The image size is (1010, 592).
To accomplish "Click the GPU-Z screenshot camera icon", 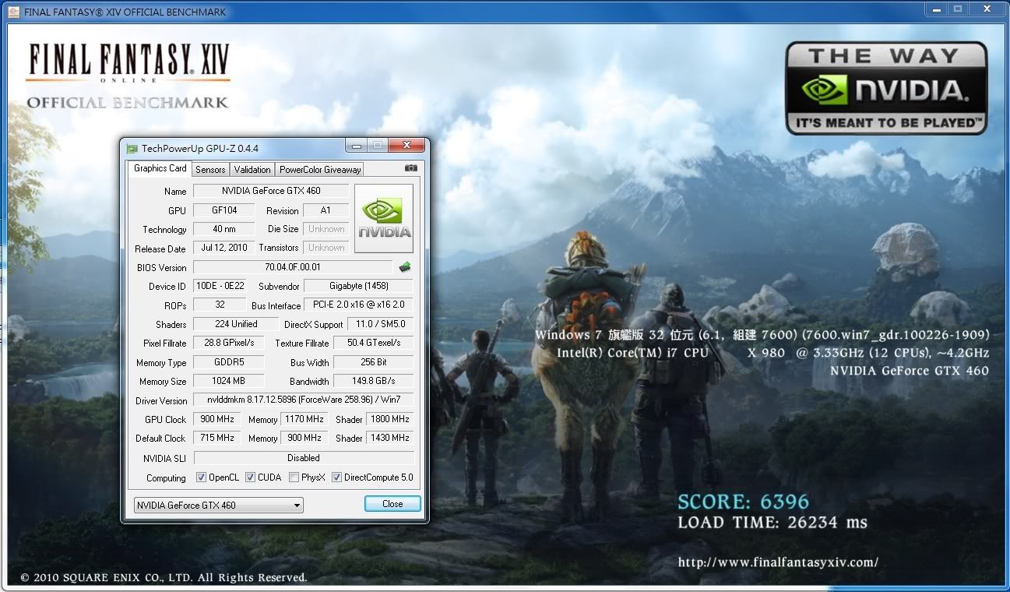I will coord(410,168).
